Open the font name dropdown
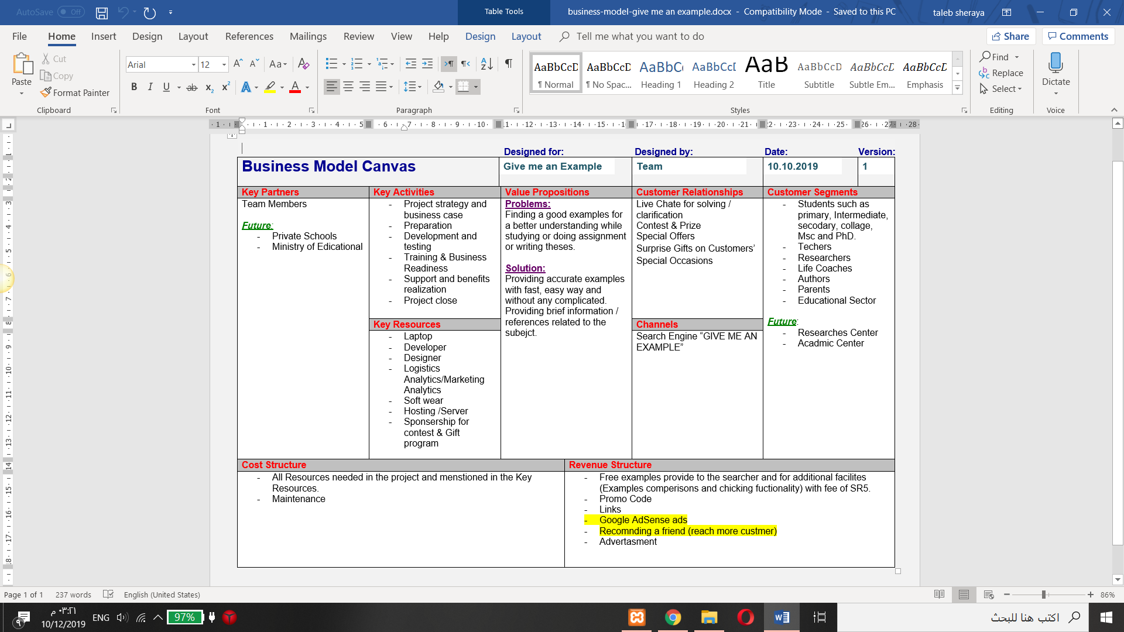Image resolution: width=1124 pixels, height=632 pixels. (193, 65)
